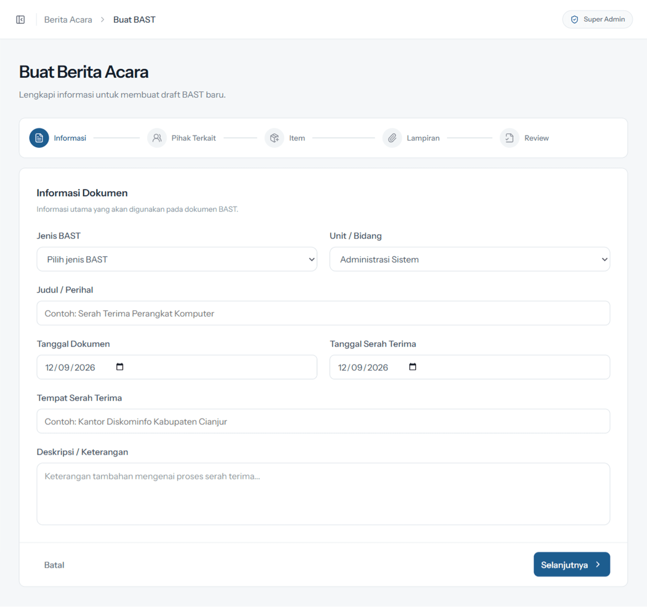Click the Review step file icon
The image size is (647, 607).
pyautogui.click(x=510, y=138)
